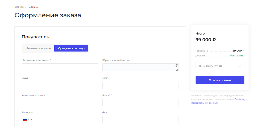Image resolution: width=263 pixels, height=127 pixels.
Task: Open the Russian flag country code selector
Action: click(26, 120)
